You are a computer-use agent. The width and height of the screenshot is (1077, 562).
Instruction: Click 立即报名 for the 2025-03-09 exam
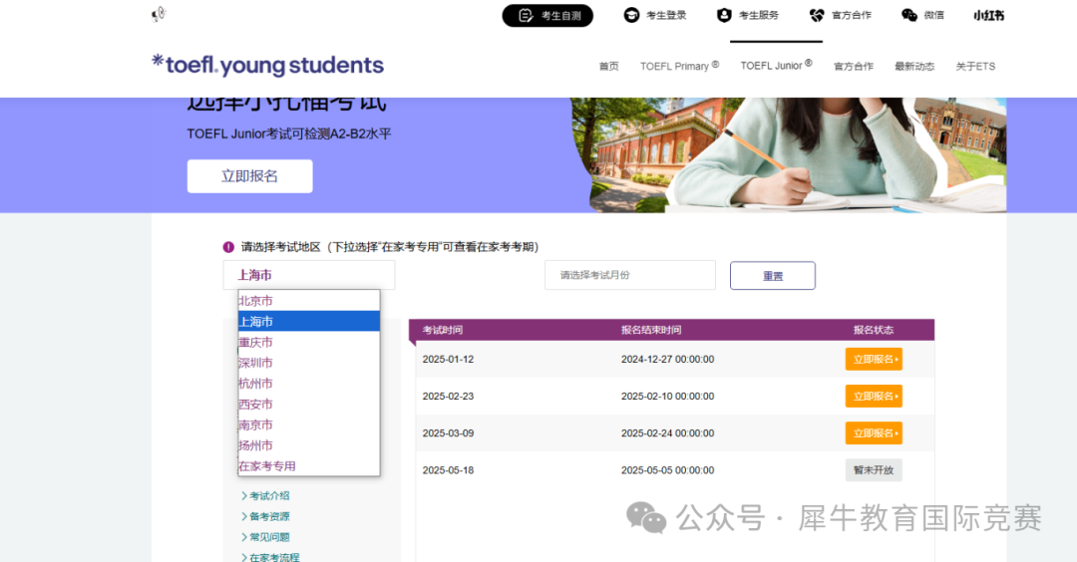(x=874, y=433)
